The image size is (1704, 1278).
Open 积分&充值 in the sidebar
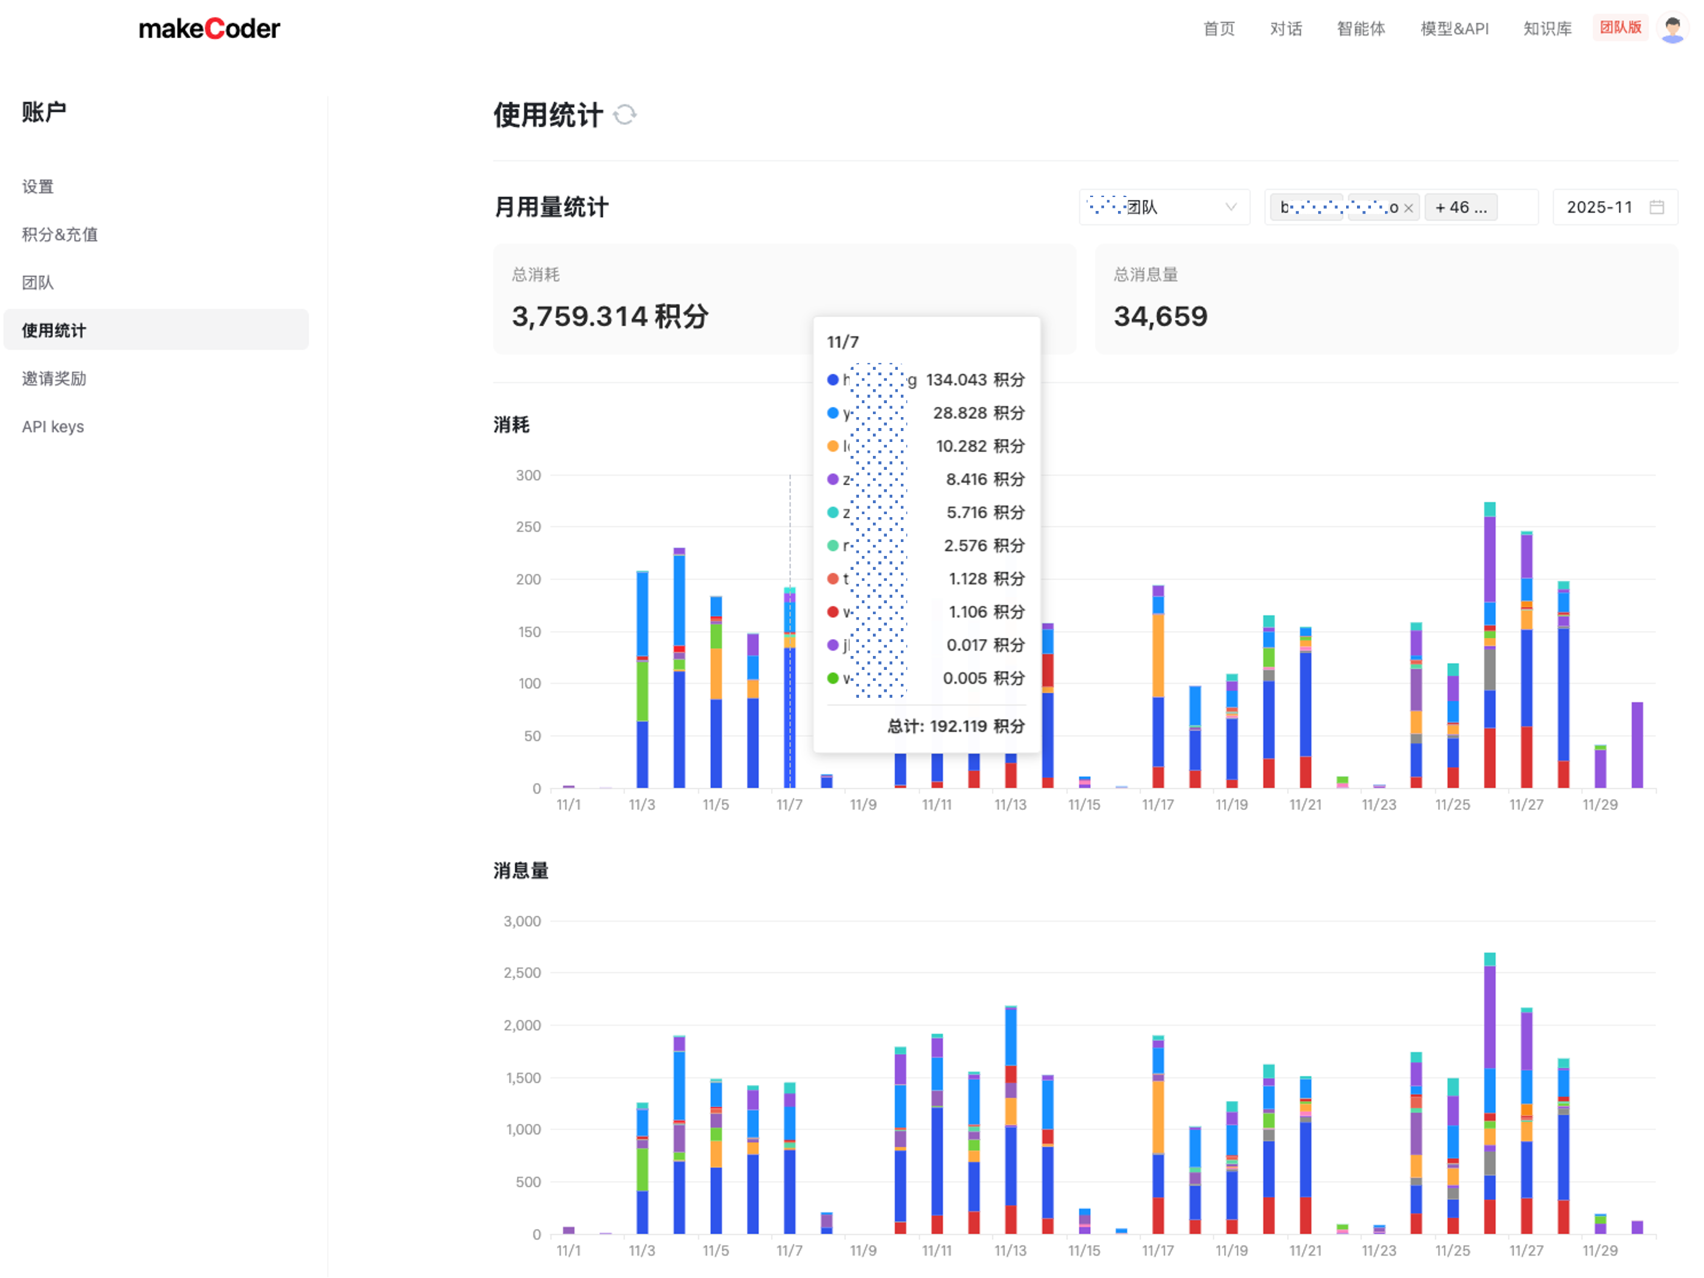pyautogui.click(x=59, y=235)
